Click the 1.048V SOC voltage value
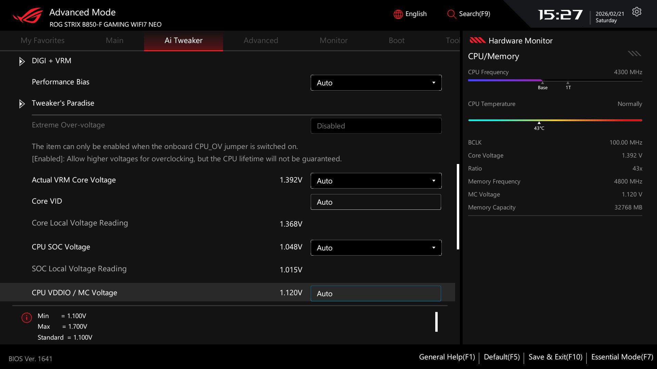657x369 pixels. coord(291,247)
